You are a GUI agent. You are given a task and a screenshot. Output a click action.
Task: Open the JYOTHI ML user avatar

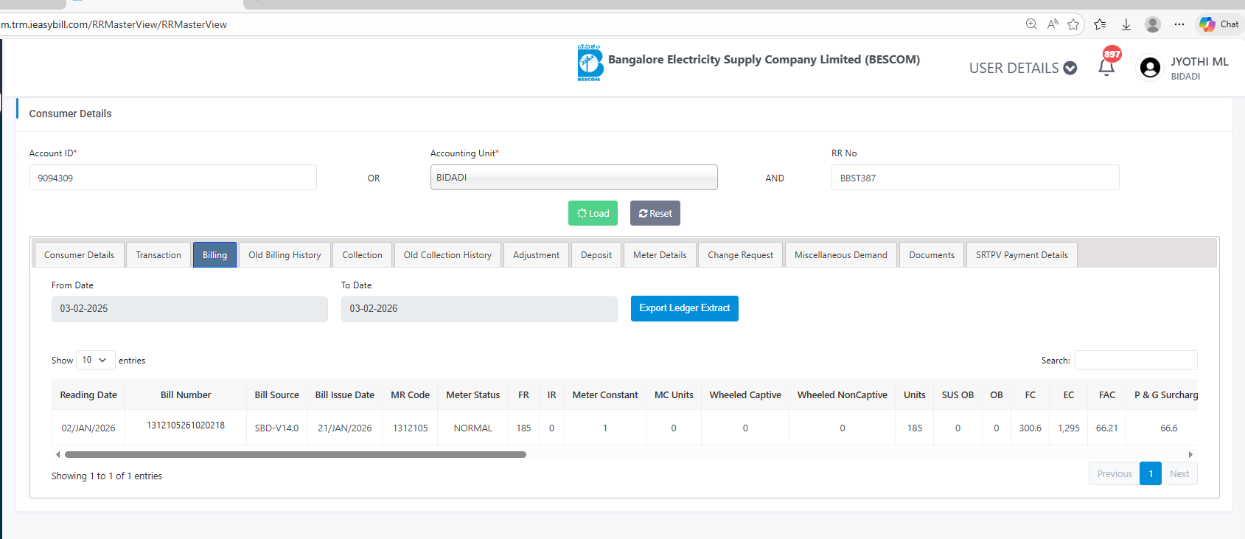(1150, 68)
